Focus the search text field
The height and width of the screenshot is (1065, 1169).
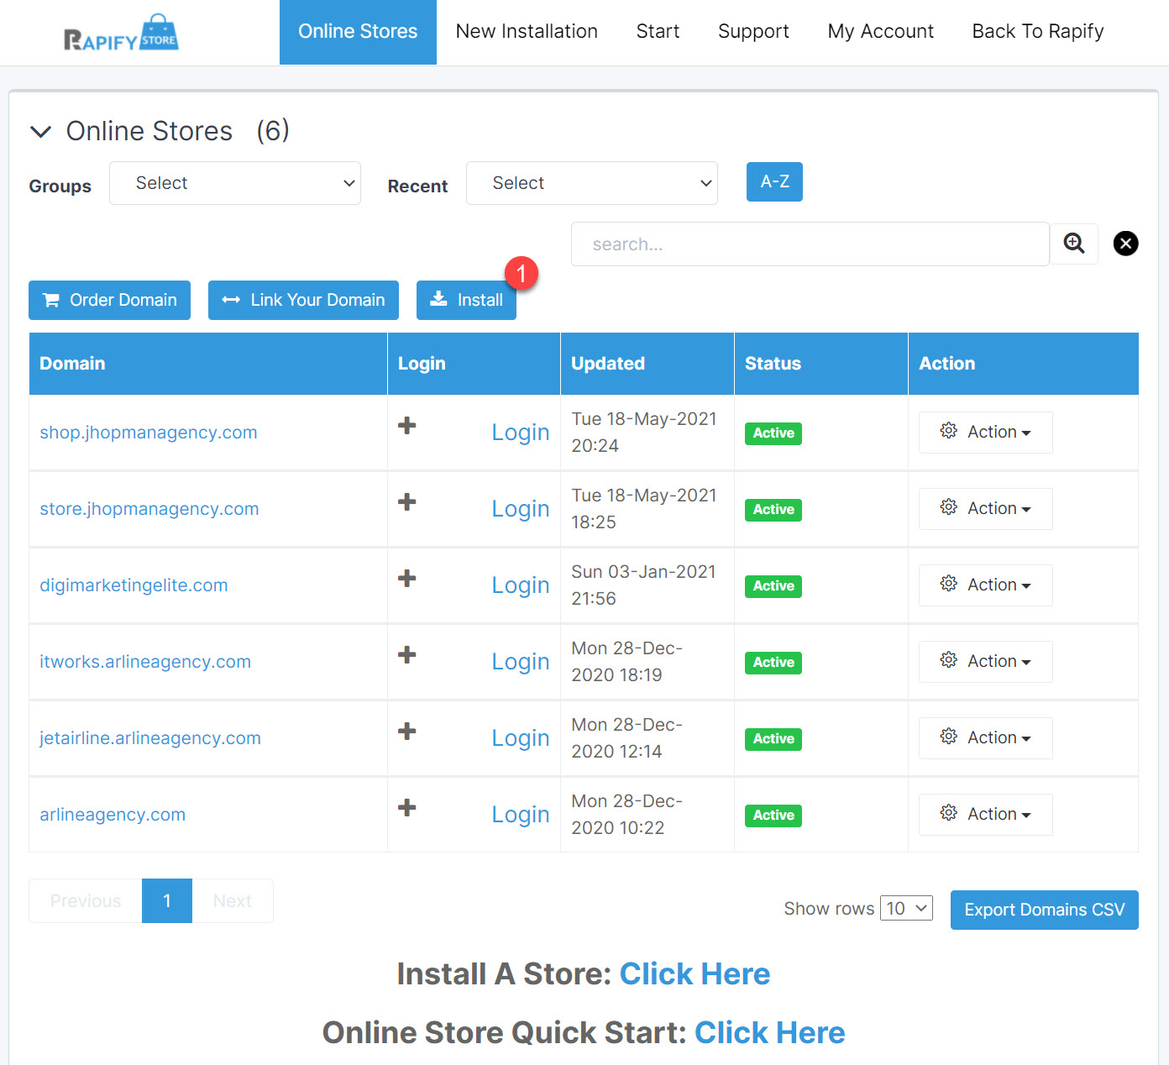pos(810,244)
